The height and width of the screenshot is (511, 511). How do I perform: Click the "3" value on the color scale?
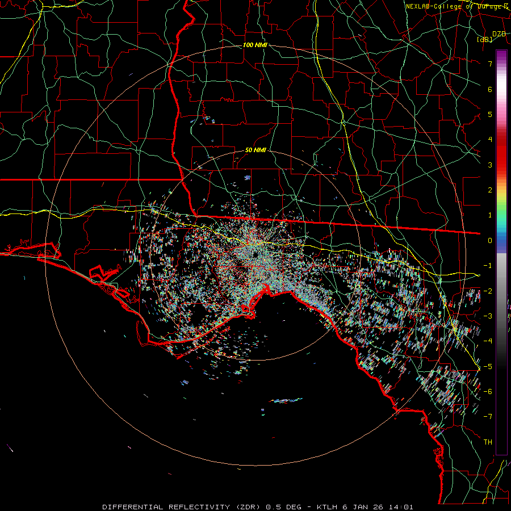point(490,165)
